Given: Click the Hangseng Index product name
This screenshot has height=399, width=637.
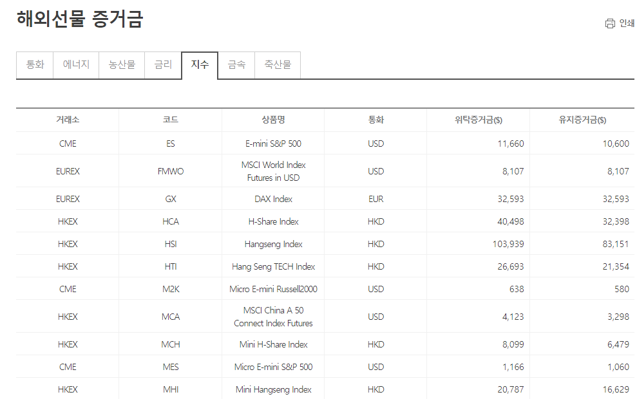Looking at the screenshot, I should click(273, 244).
